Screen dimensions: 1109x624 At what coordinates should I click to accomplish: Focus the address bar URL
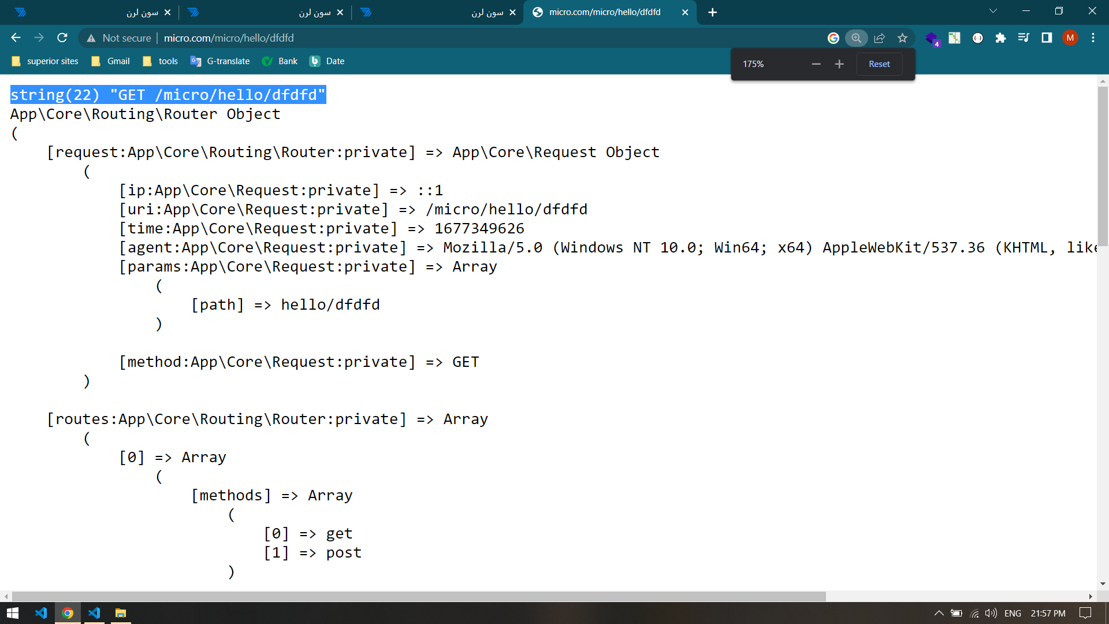[229, 38]
